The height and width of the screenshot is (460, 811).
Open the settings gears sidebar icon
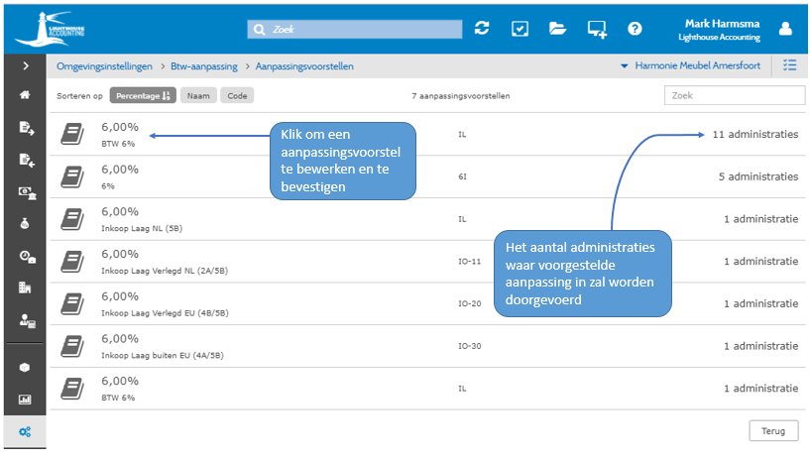coord(25,430)
